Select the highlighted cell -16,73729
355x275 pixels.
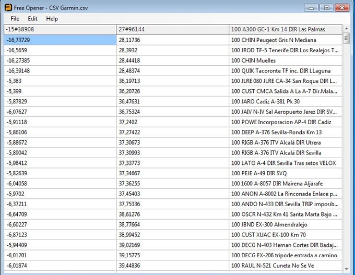pyautogui.click(x=60, y=40)
